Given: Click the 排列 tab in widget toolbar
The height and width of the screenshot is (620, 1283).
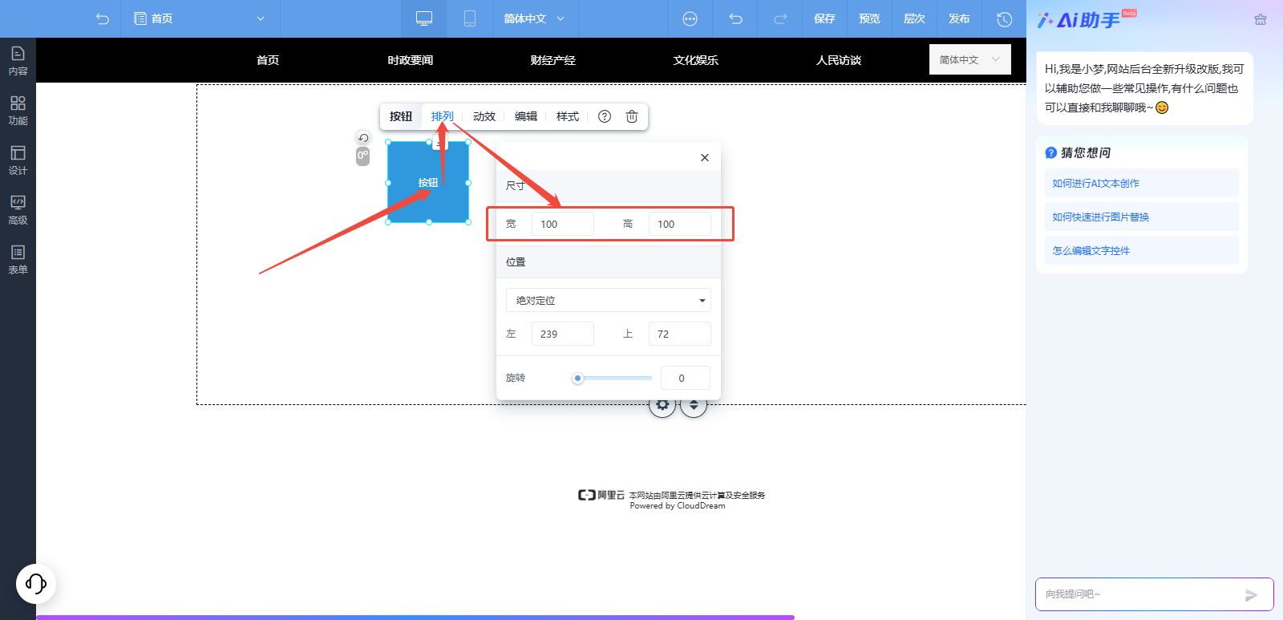Looking at the screenshot, I should [x=443, y=116].
